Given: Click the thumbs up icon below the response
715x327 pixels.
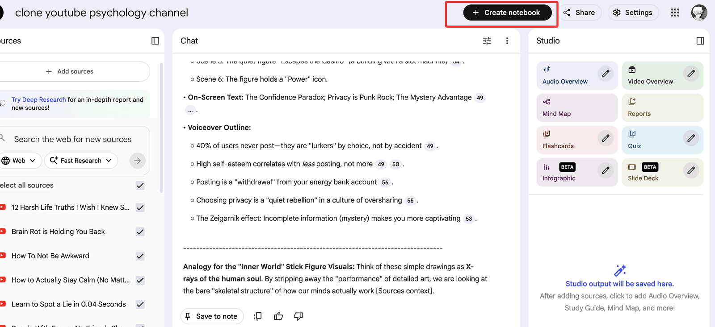Looking at the screenshot, I should coord(278,316).
